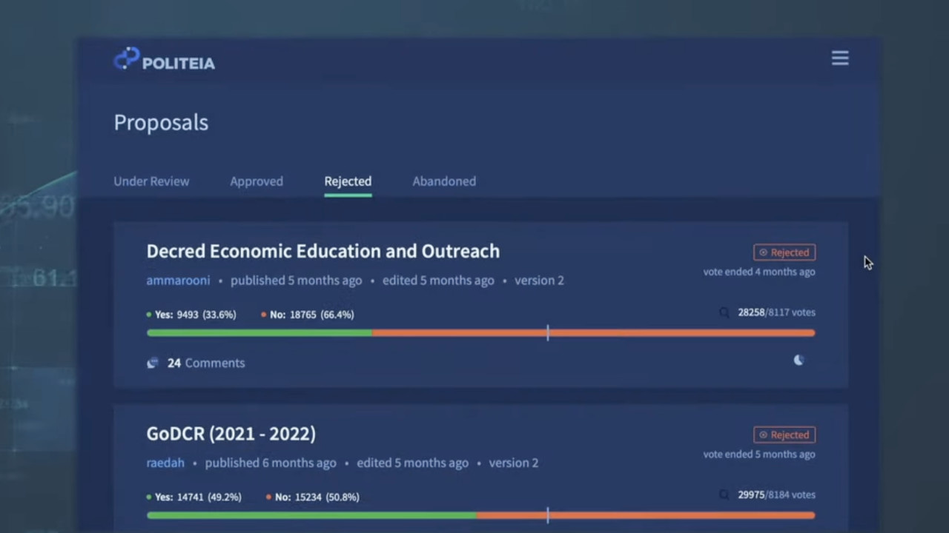Click the Yes: 9493 (33.6%) label

coord(191,315)
